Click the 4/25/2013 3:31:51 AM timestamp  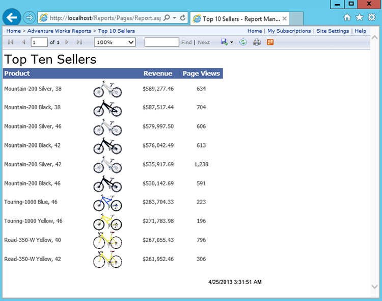pyautogui.click(x=235, y=282)
